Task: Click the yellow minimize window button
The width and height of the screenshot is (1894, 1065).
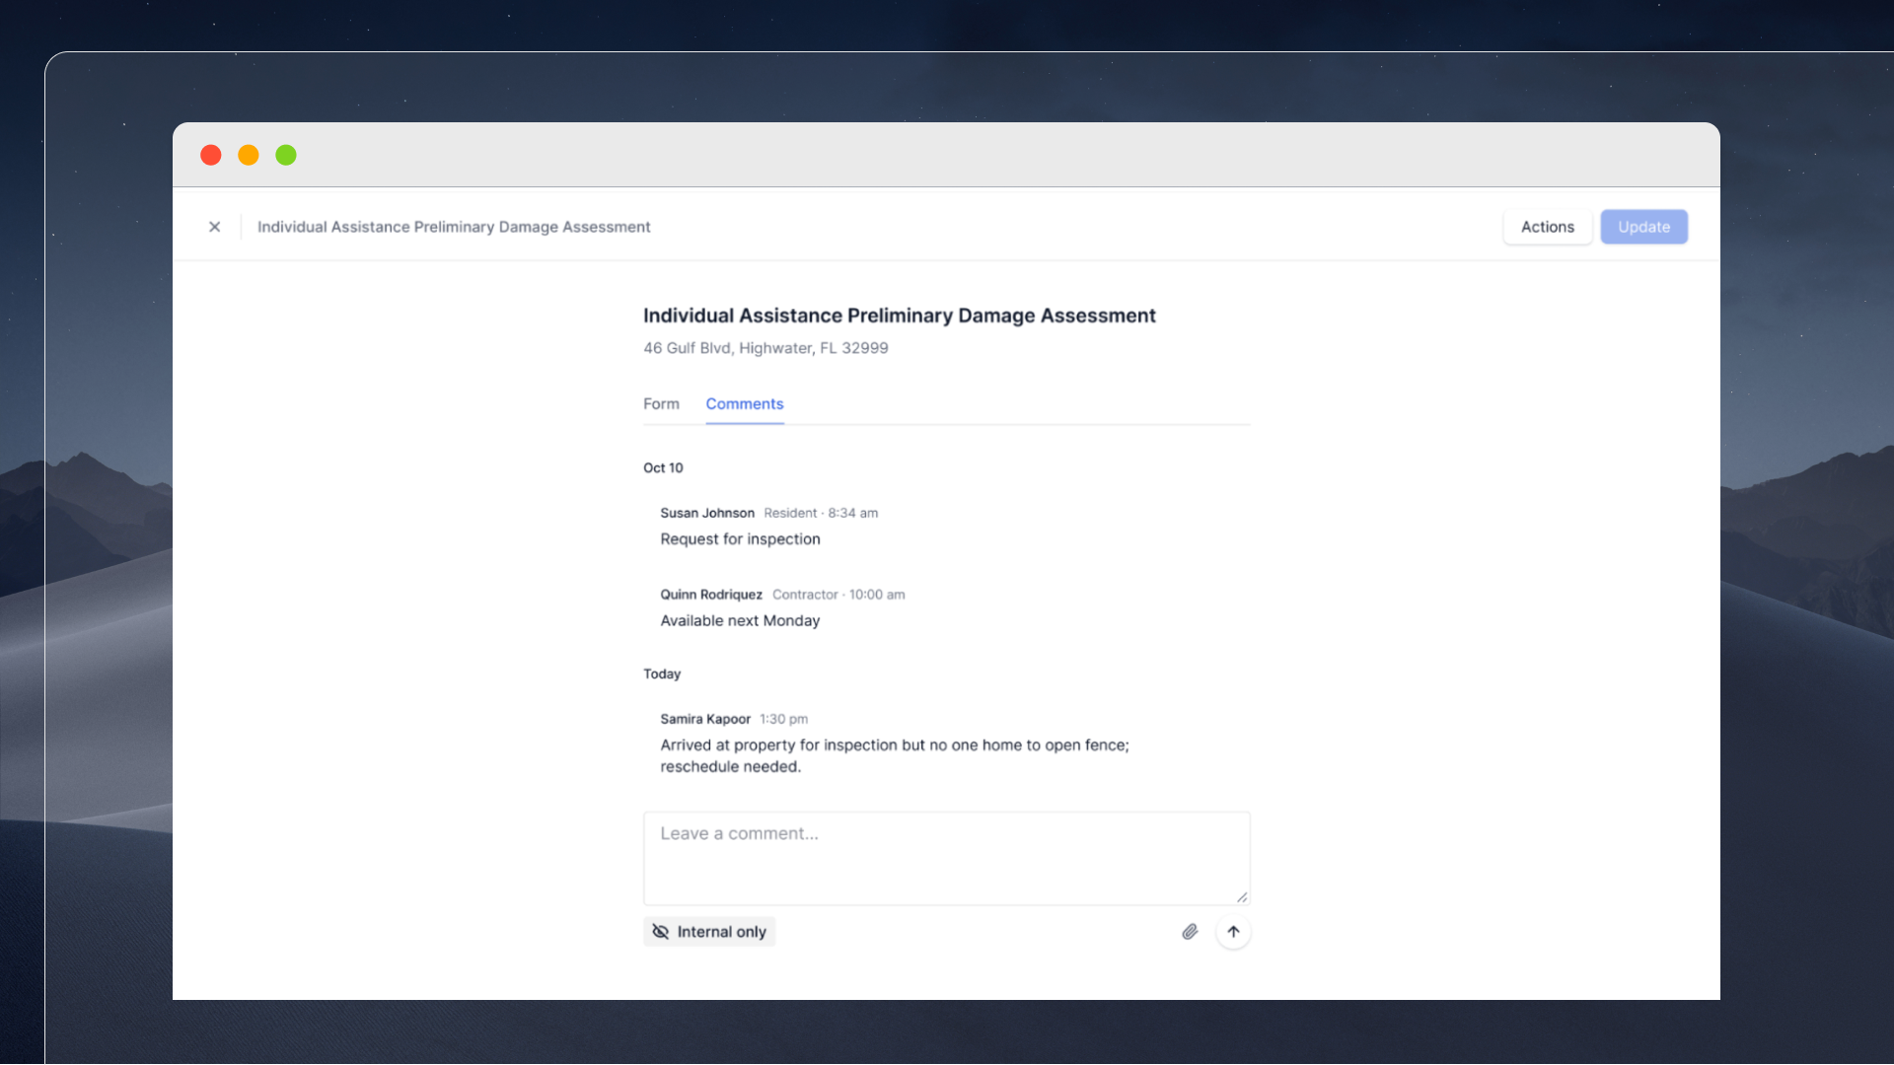Action: click(x=249, y=155)
